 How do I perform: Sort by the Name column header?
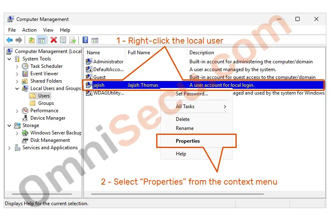(105, 53)
